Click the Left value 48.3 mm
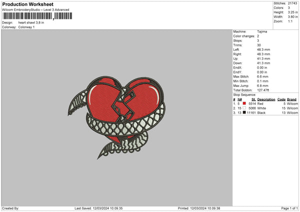300x212 pixels. click(x=263, y=49)
